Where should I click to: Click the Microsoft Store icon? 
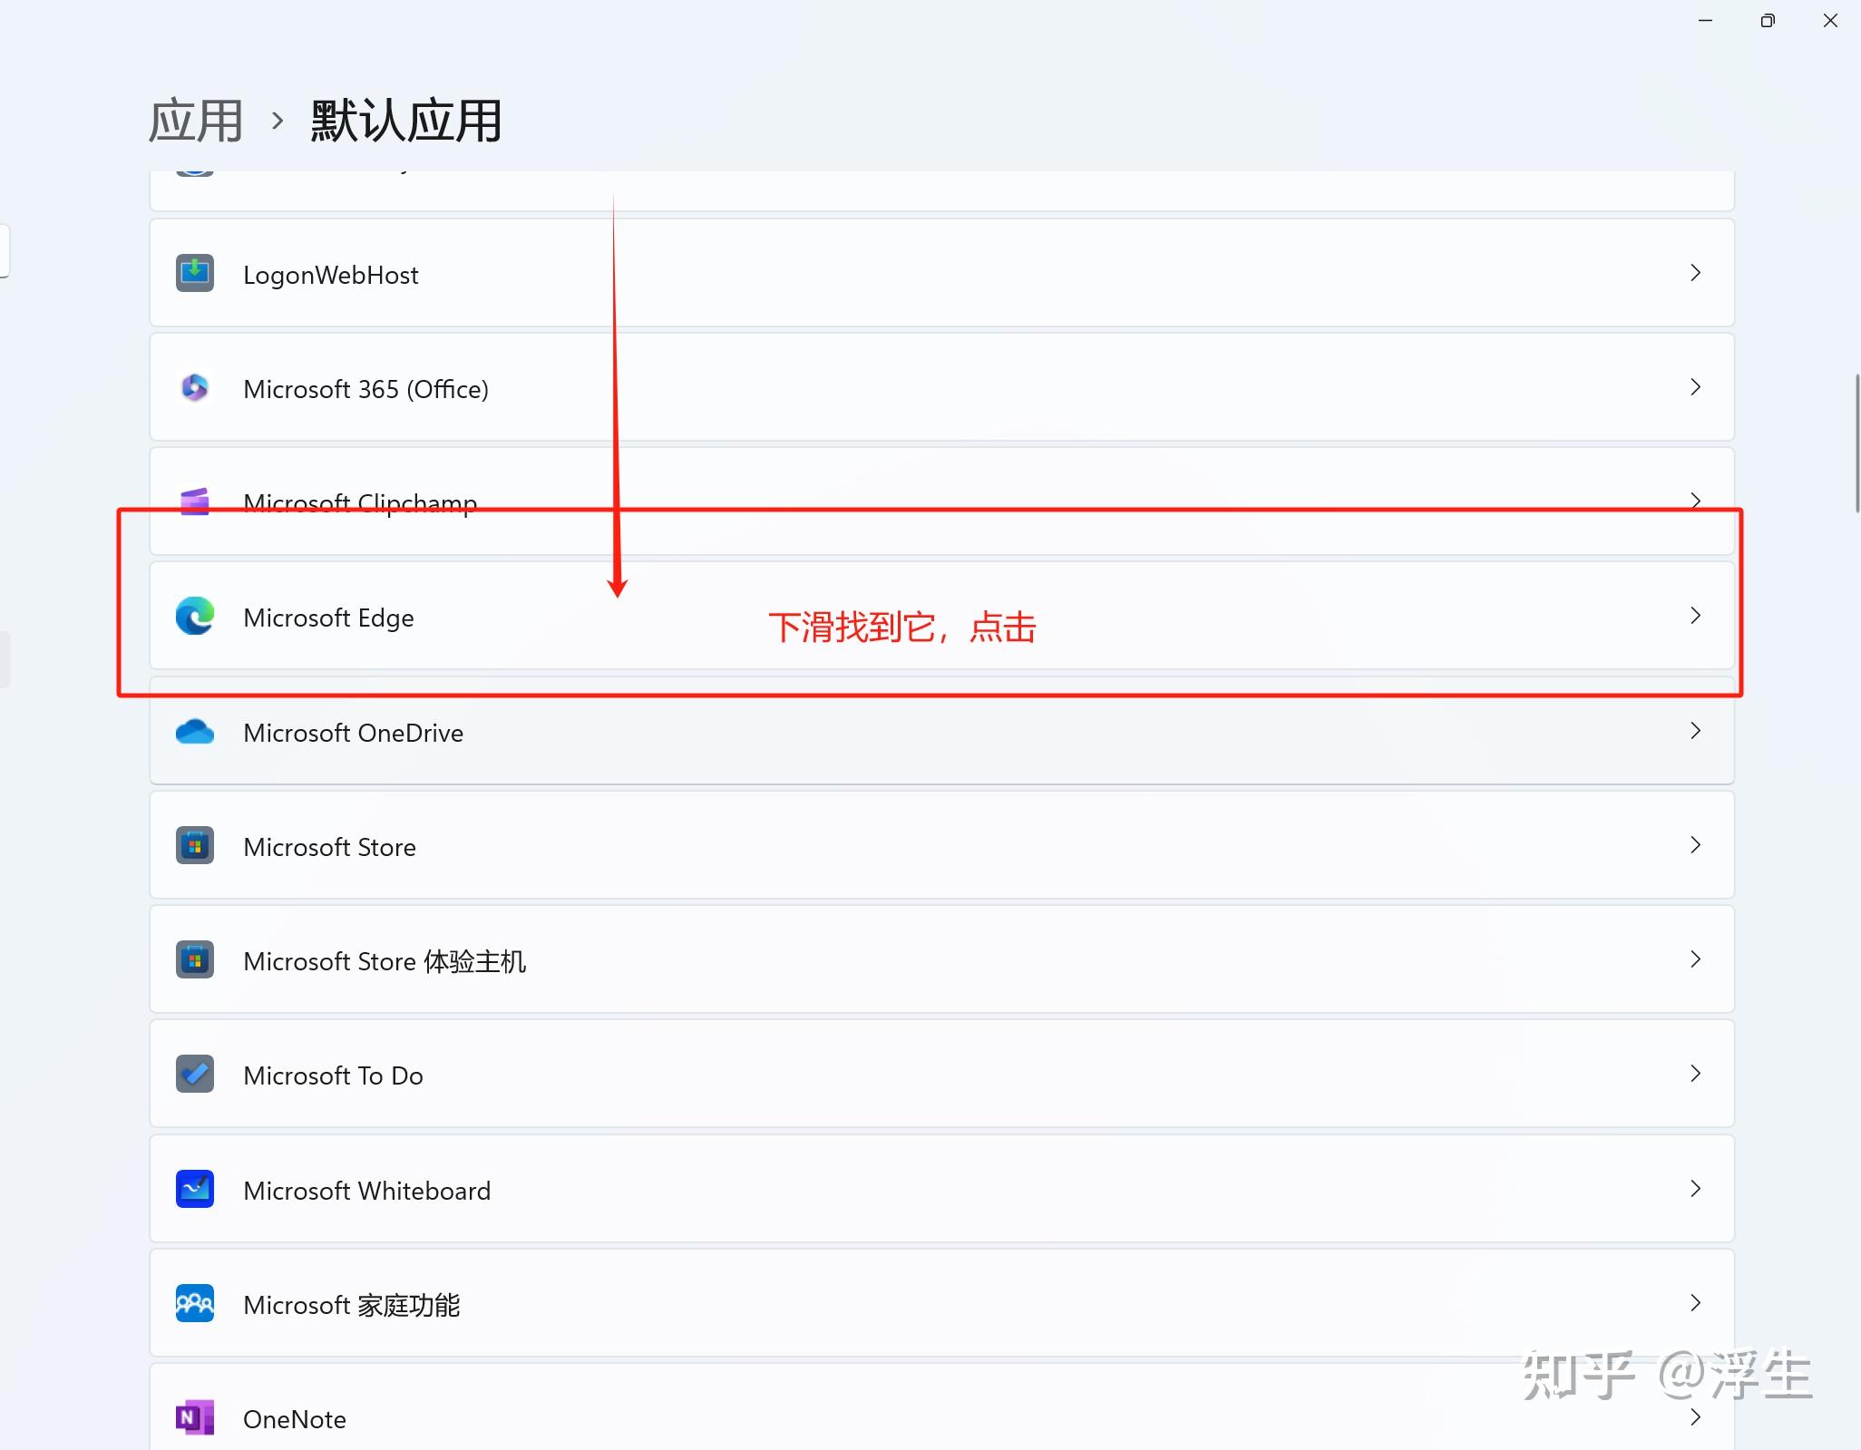(195, 845)
